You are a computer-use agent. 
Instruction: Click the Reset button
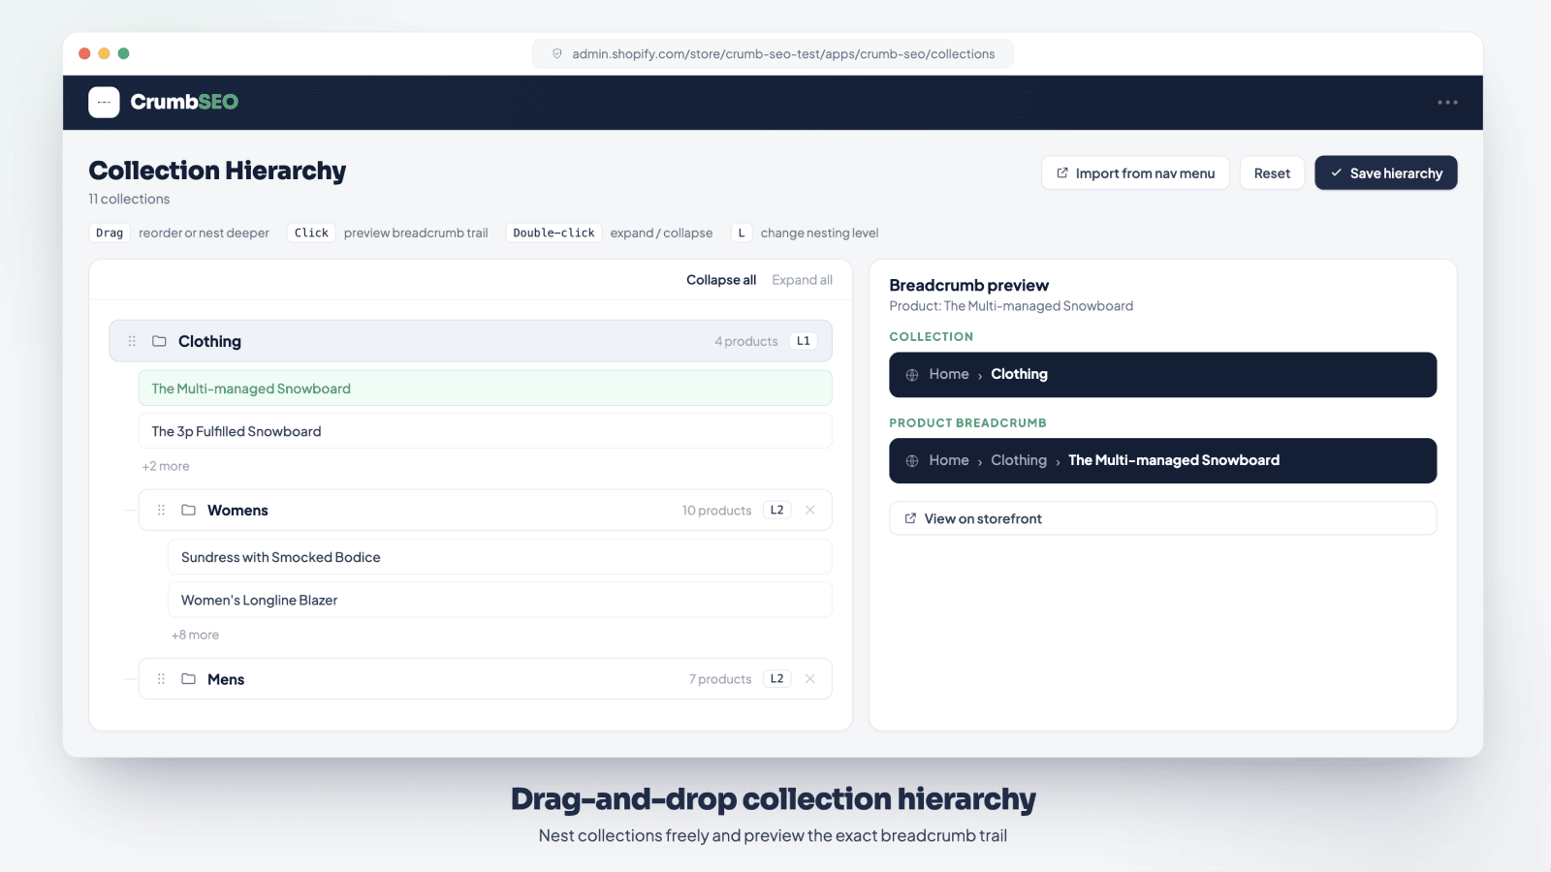1272,173
